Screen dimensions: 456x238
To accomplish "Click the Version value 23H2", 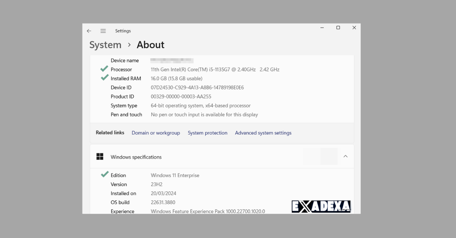I will [x=157, y=184].
